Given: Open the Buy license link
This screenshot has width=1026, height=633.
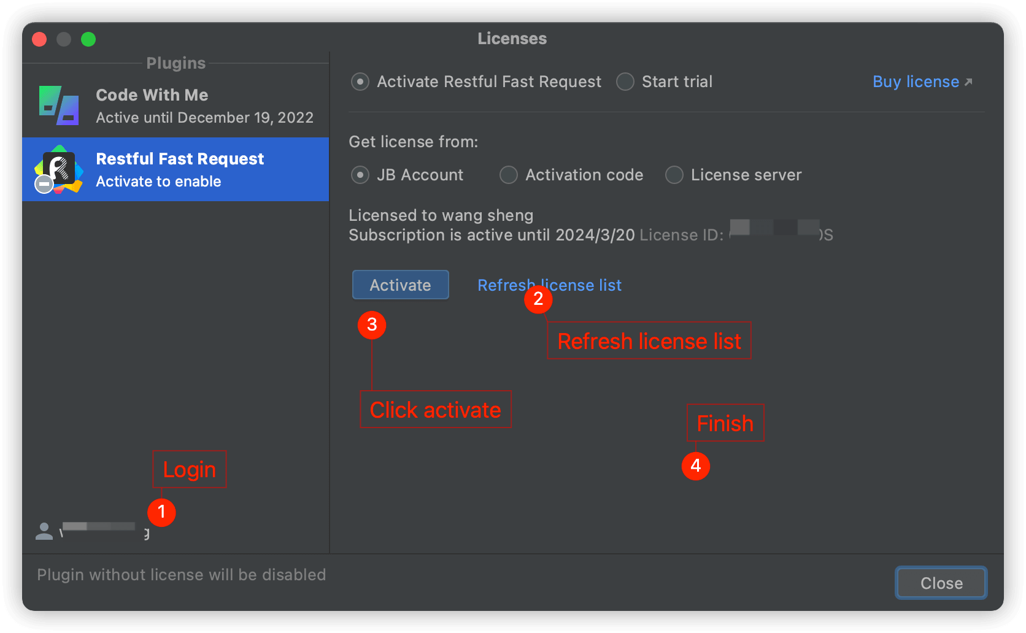Looking at the screenshot, I should point(916,82).
